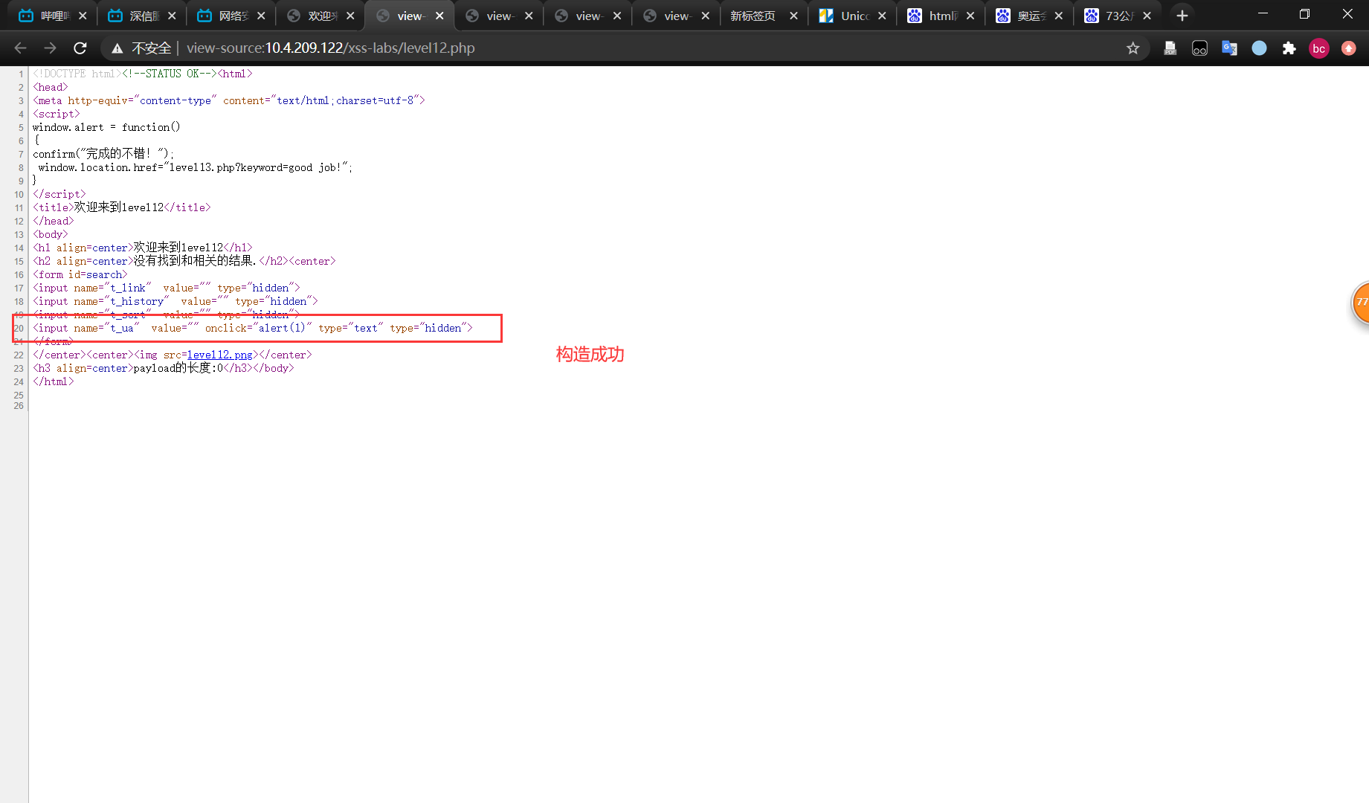Screen dimensions: 1369x803
Task: Click the meta http-equiv content-type line
Action: pyautogui.click(x=229, y=101)
